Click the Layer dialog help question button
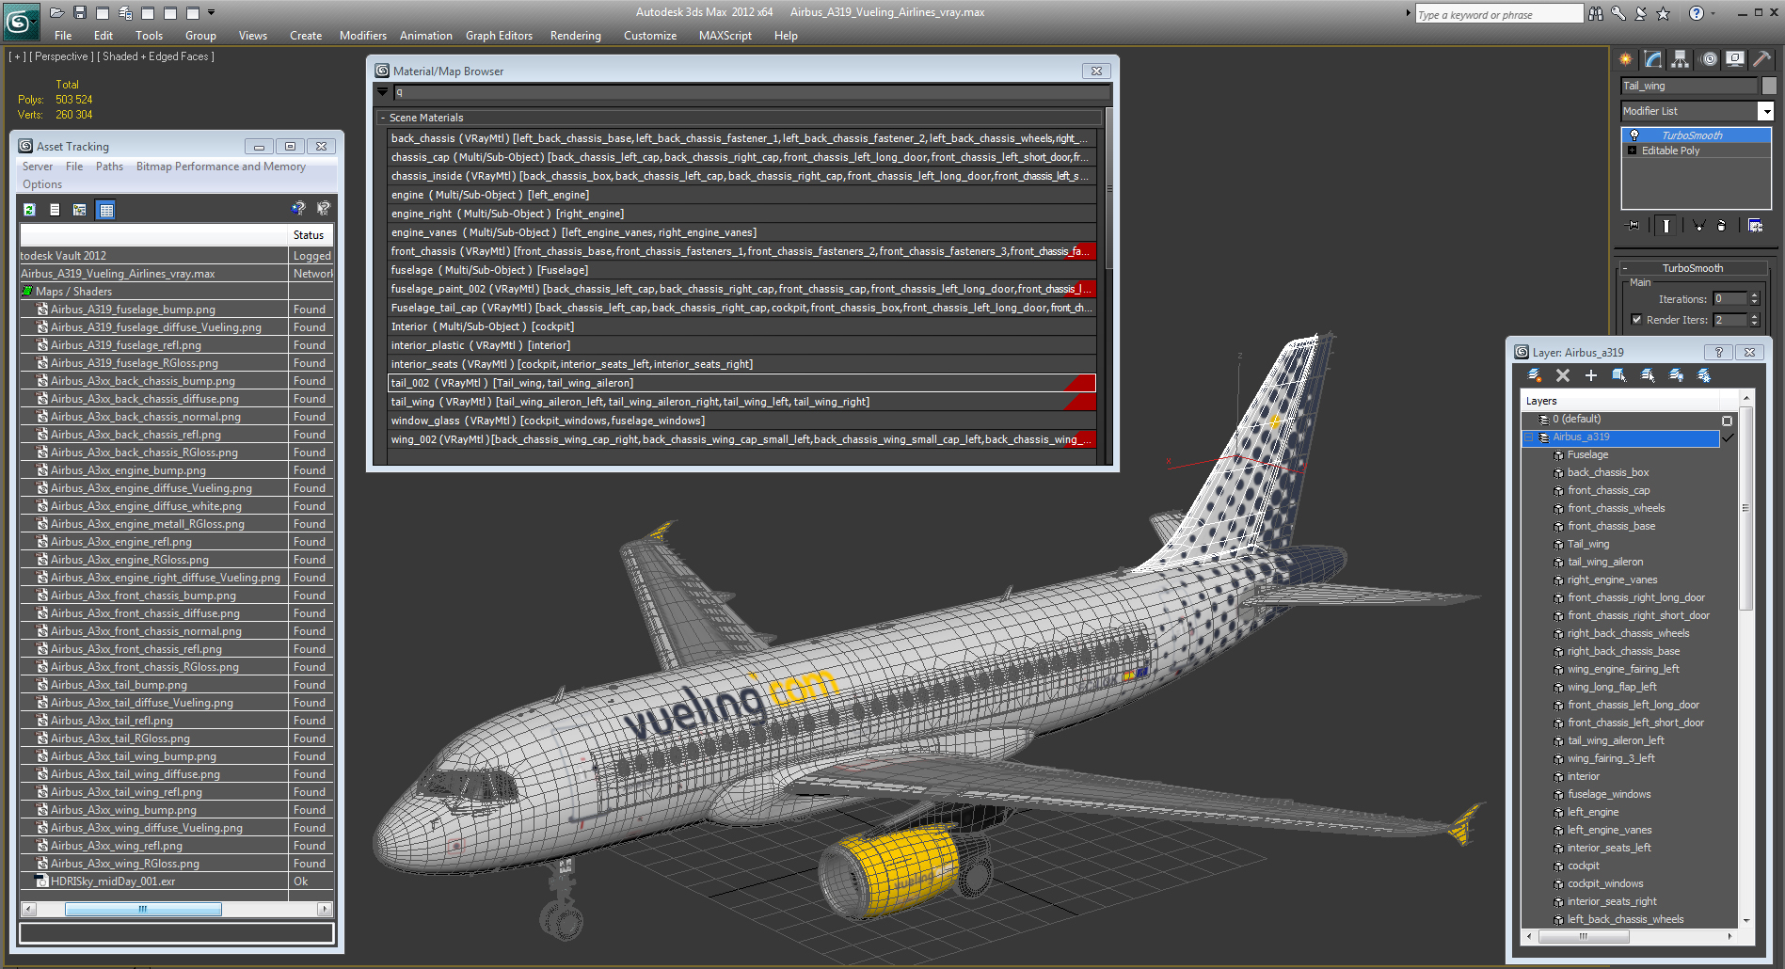The width and height of the screenshot is (1785, 969). 1718,352
